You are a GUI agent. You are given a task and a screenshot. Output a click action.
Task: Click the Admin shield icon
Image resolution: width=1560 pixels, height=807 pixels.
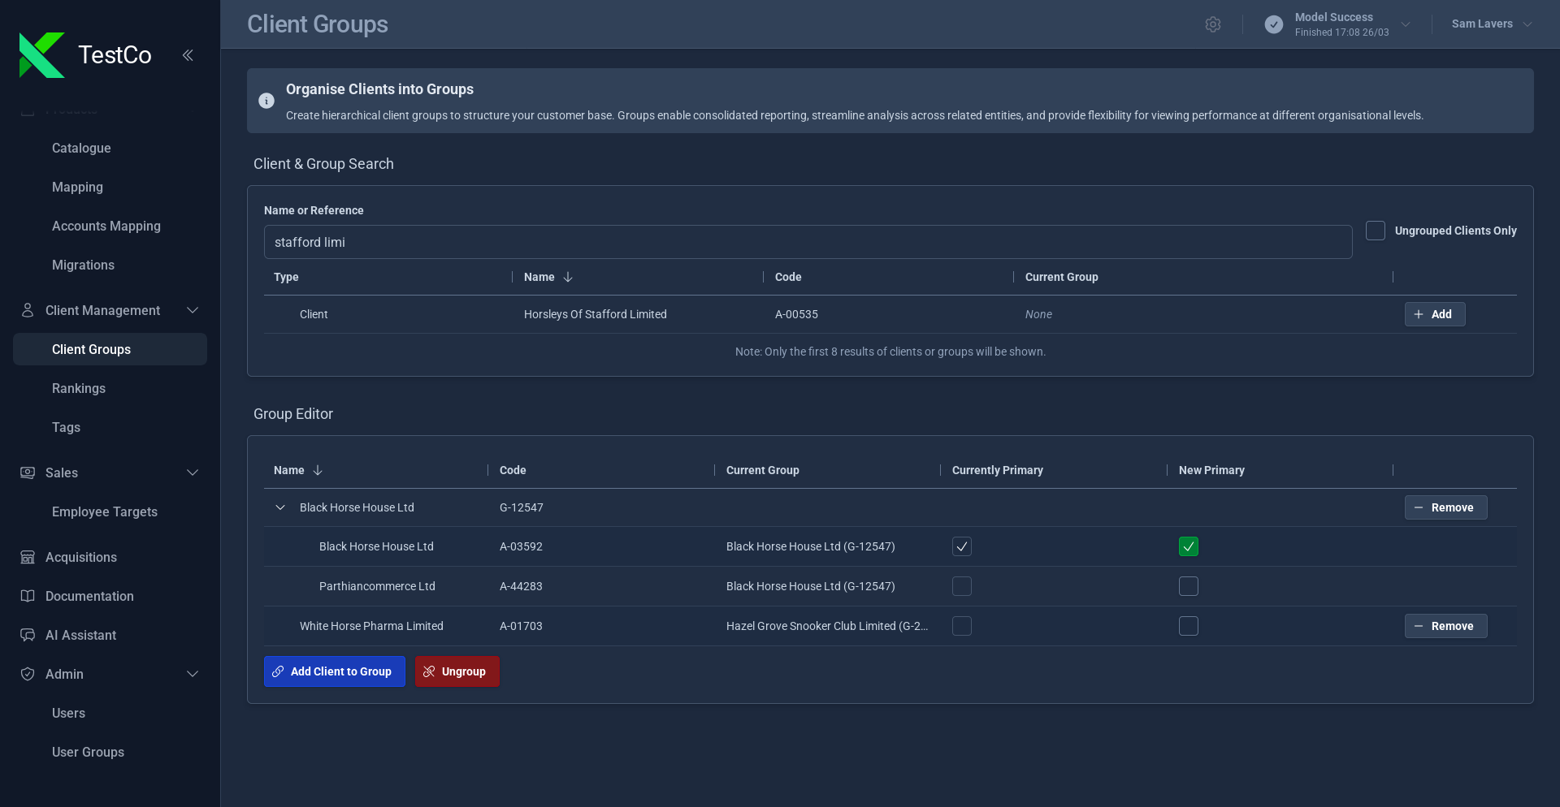pyautogui.click(x=28, y=674)
